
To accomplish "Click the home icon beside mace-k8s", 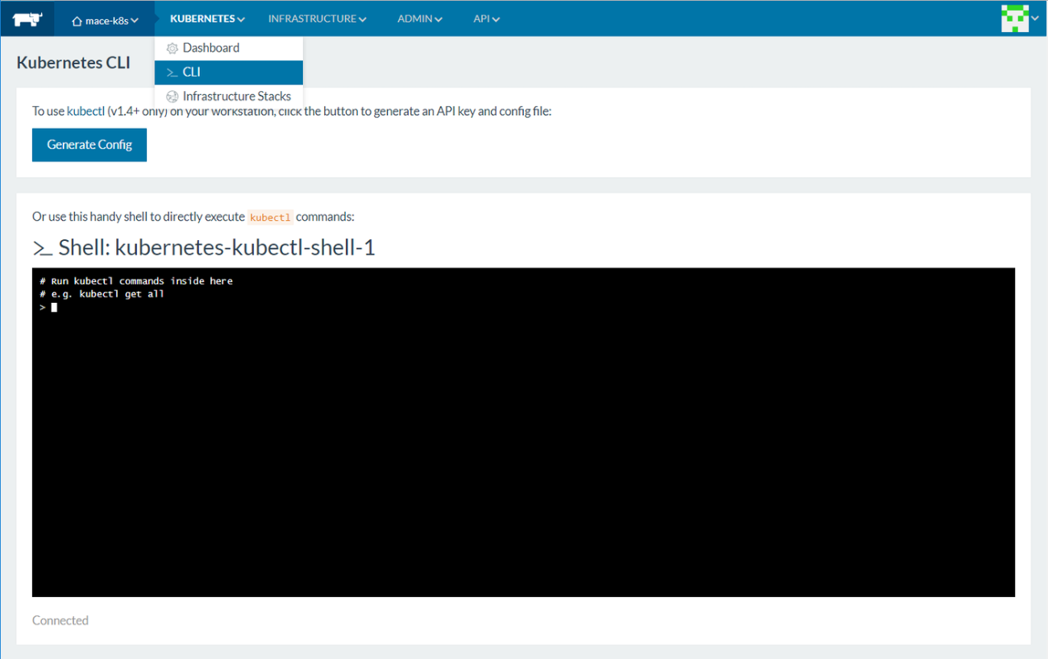I will point(77,21).
